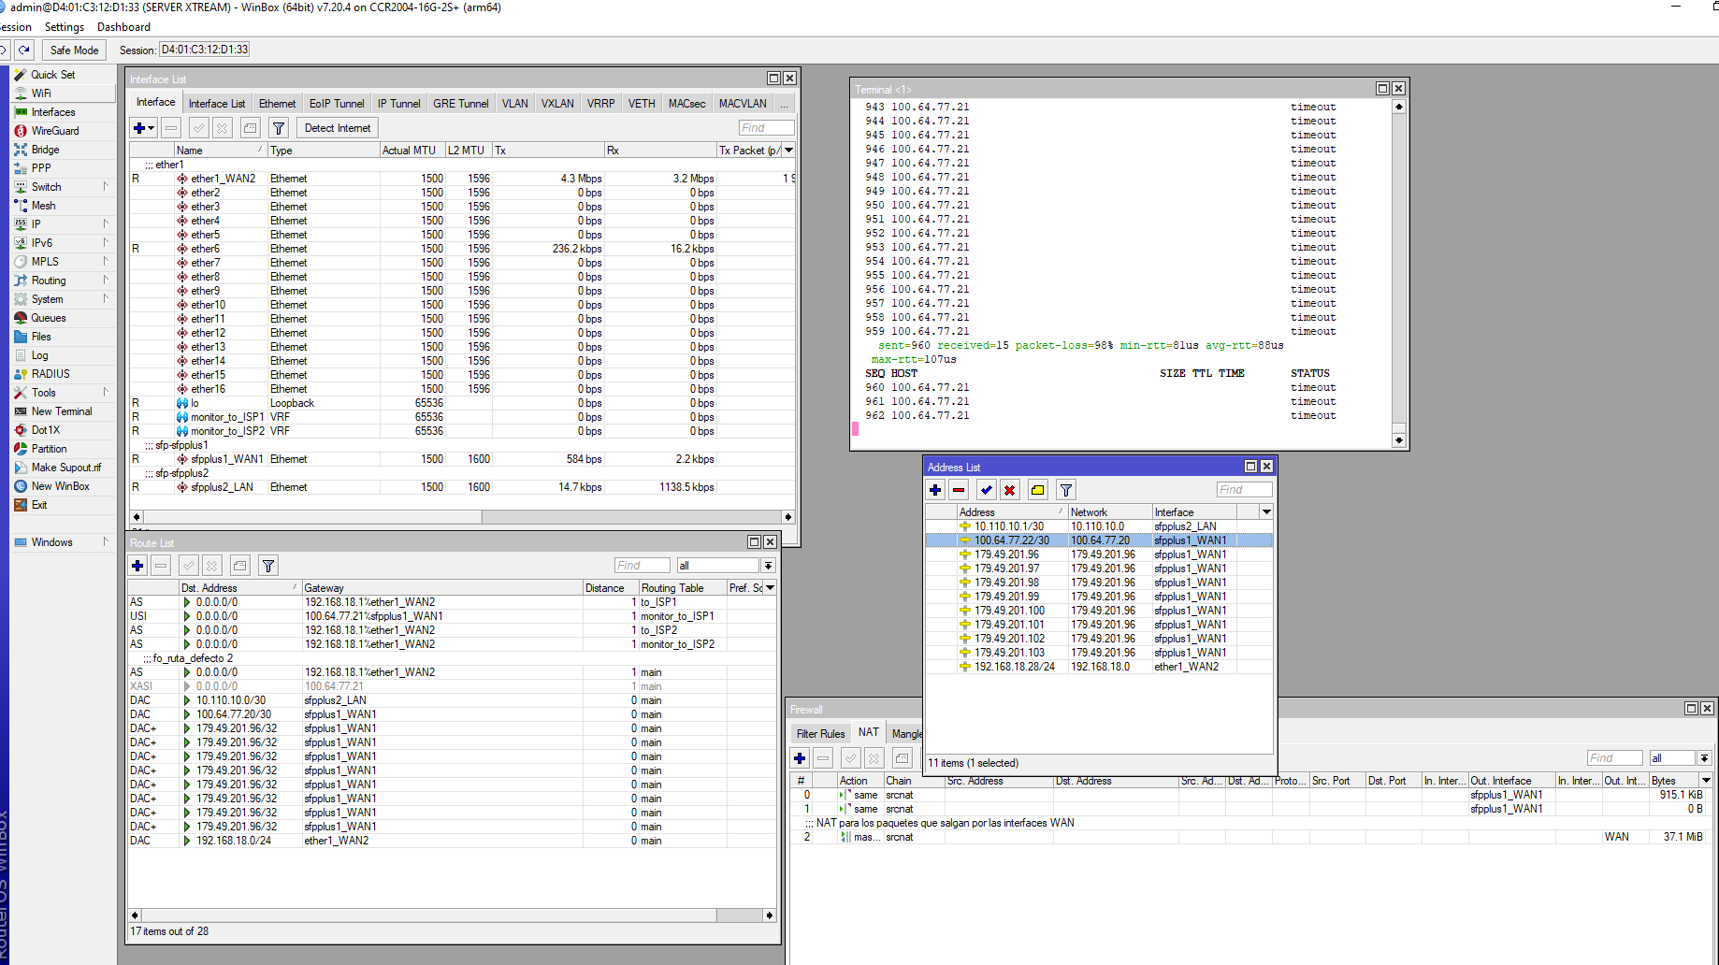Expand the Address List column selector dropdown
The width and height of the screenshot is (1719, 965).
point(1266,512)
